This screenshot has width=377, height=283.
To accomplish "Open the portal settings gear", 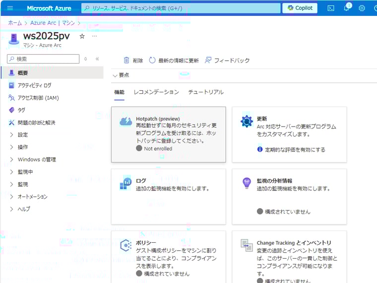I will pos(362,8).
